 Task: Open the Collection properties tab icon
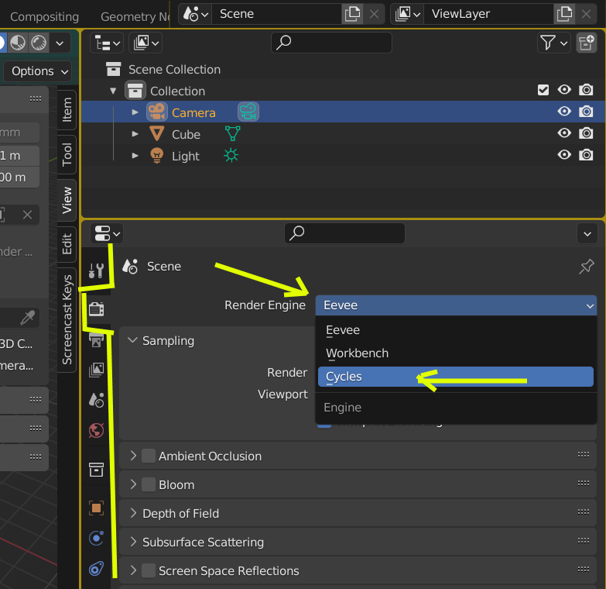pyautogui.click(x=96, y=470)
